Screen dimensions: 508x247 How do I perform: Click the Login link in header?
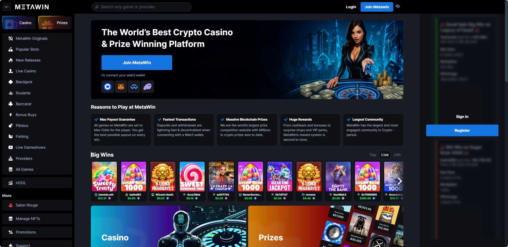click(351, 7)
